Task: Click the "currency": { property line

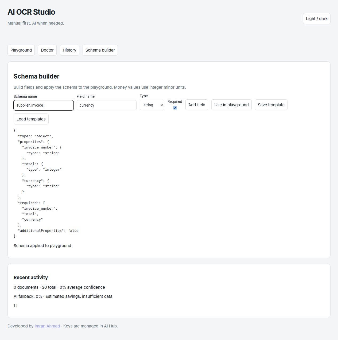Action: [36, 181]
